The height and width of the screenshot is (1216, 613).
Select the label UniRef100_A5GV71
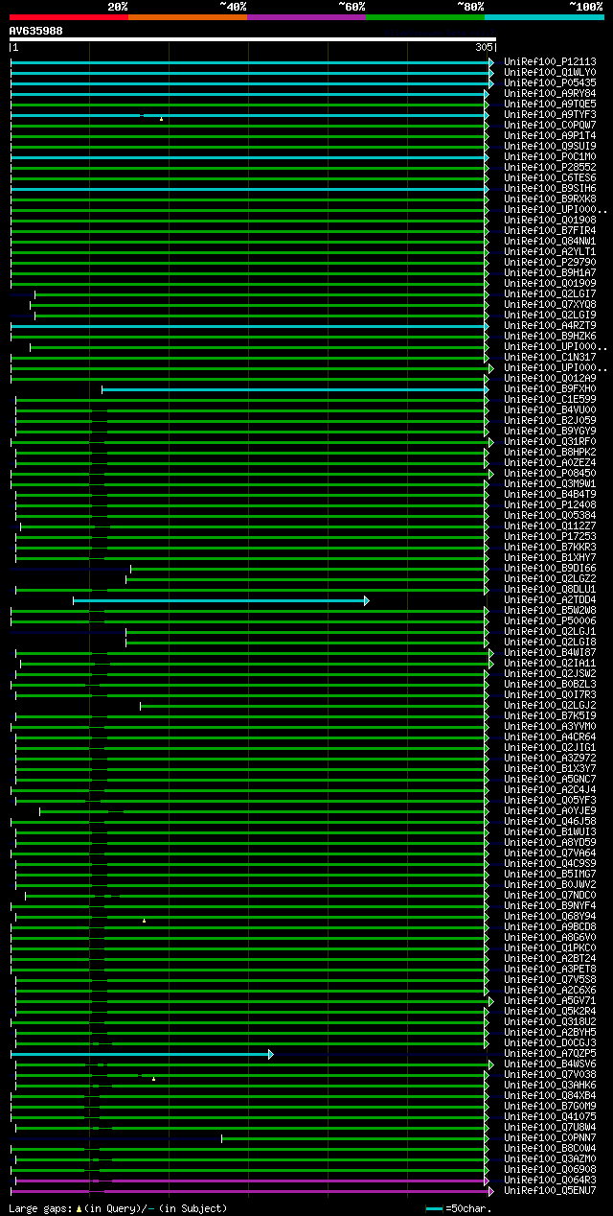click(550, 1000)
